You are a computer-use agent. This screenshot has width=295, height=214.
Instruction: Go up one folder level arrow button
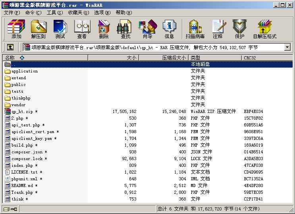(10, 47)
